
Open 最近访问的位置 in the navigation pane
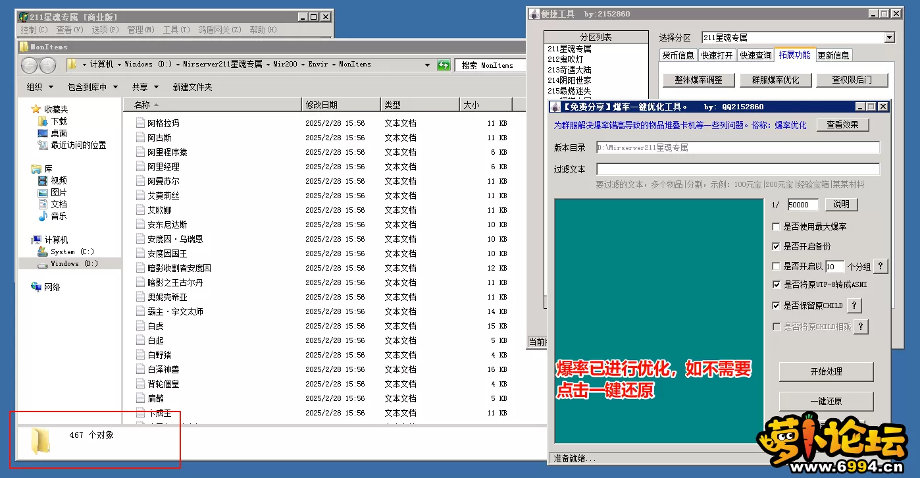72,145
